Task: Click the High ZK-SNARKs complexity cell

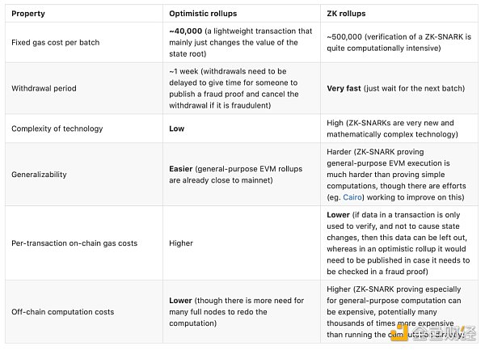Action: [x=395, y=129]
